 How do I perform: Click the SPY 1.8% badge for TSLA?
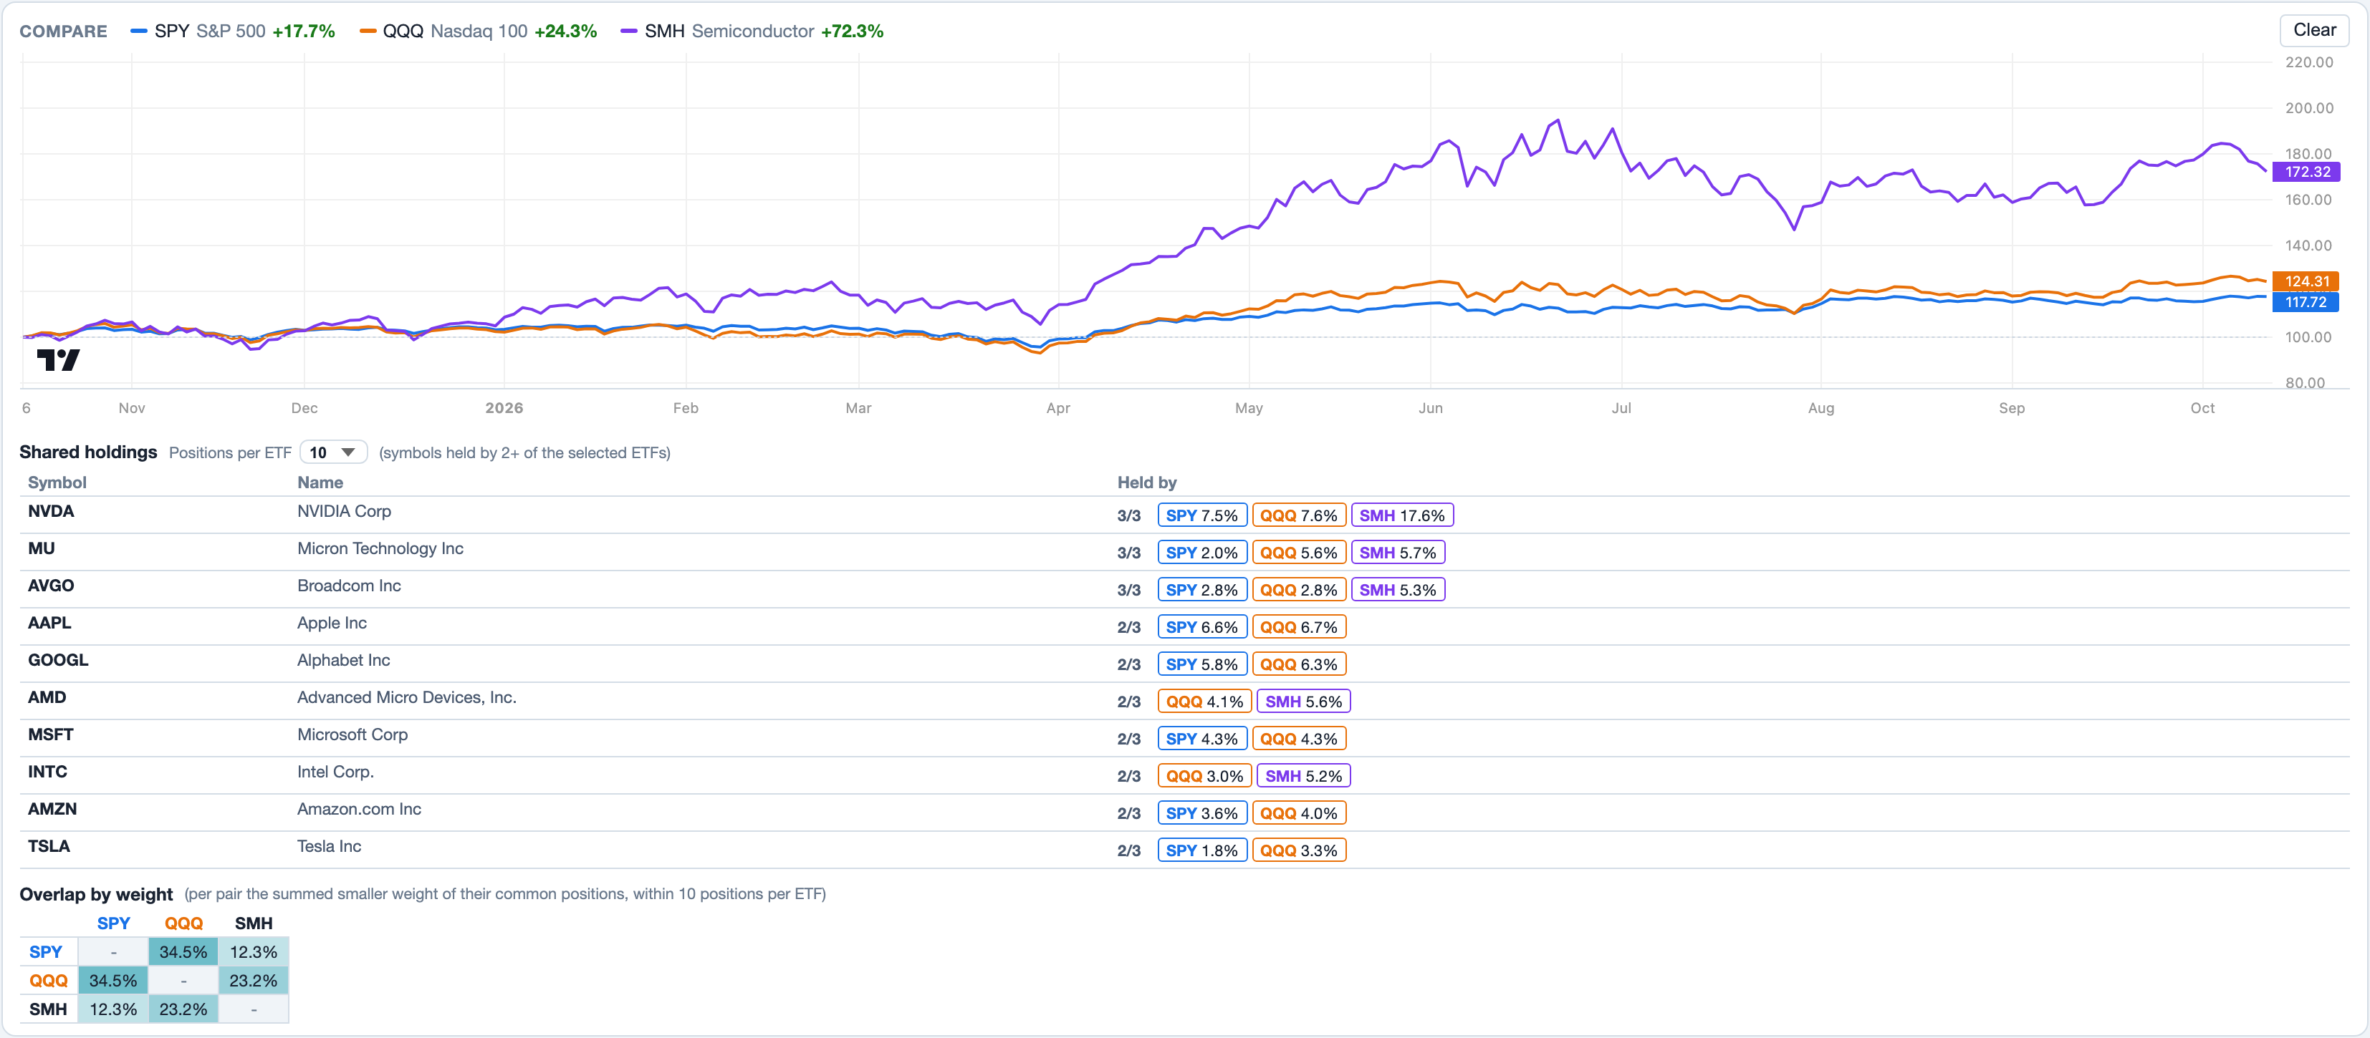point(1201,850)
